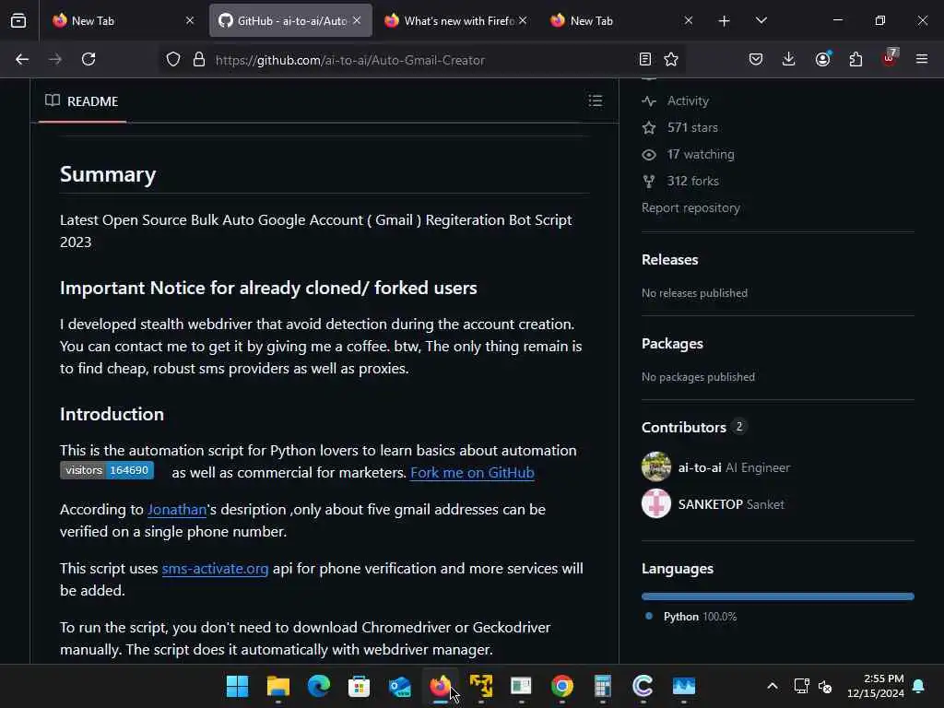Click Report repository link
Viewport: 944px width, 708px height.
pos(690,207)
